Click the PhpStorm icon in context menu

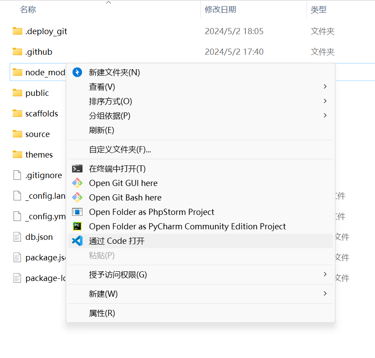(x=77, y=212)
